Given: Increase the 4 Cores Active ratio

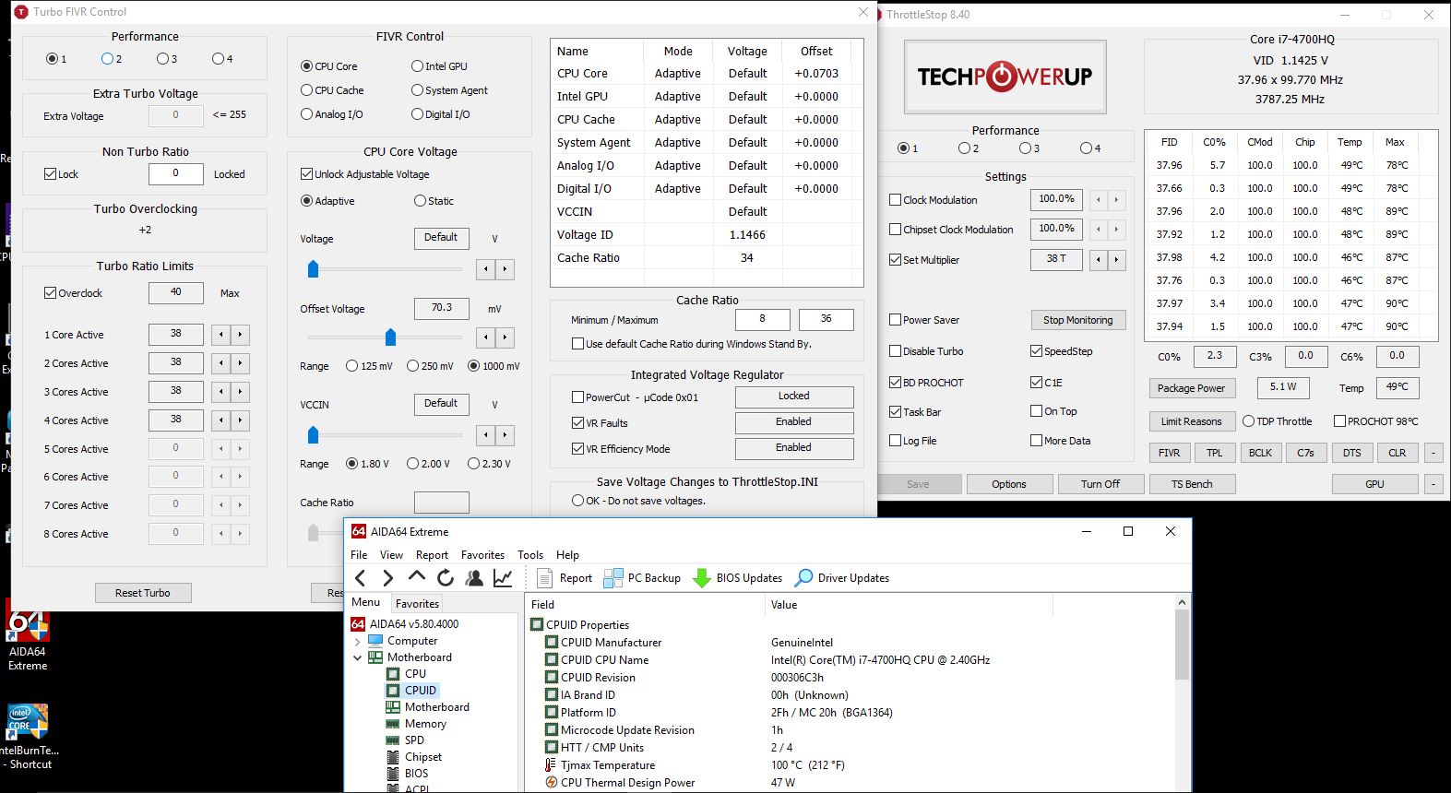Looking at the screenshot, I should (x=240, y=420).
